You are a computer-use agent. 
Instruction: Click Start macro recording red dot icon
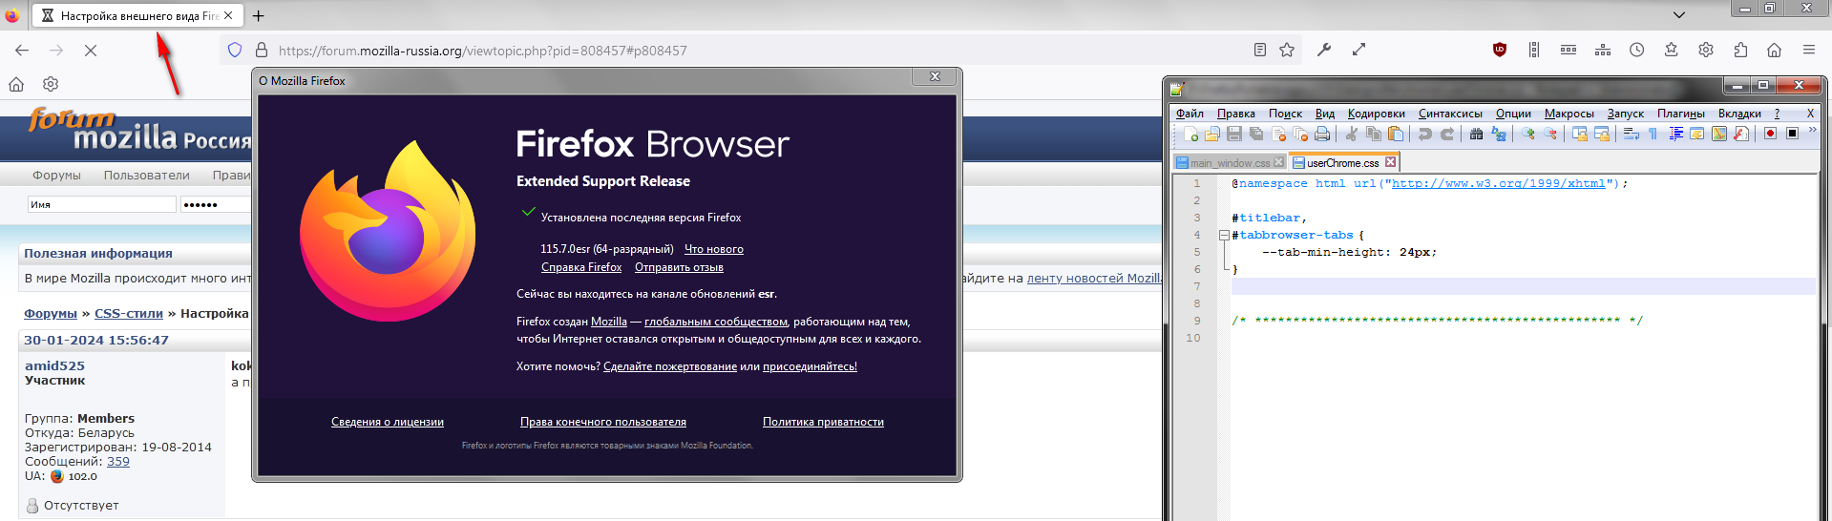pyautogui.click(x=1770, y=134)
